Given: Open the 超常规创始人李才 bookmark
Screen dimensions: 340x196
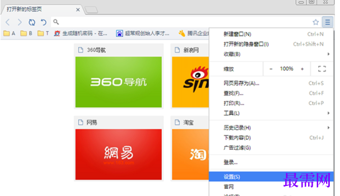Looking at the screenshot, I should coord(142,33).
